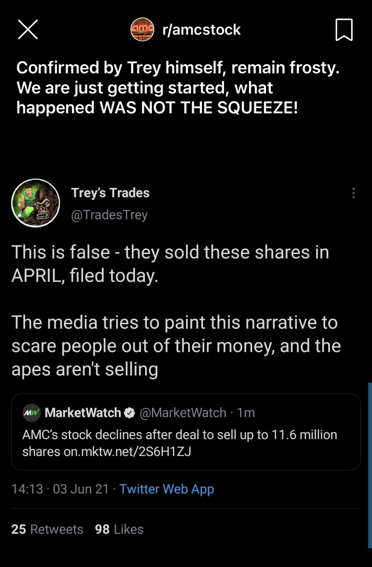
Task: Open Trey's Trades gorilla profile picture
Action: tap(36, 203)
